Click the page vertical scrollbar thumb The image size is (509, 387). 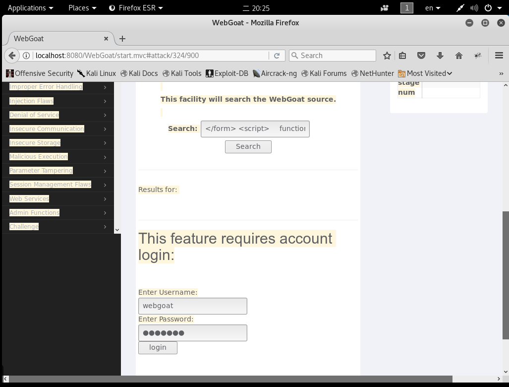pyautogui.click(x=506, y=275)
